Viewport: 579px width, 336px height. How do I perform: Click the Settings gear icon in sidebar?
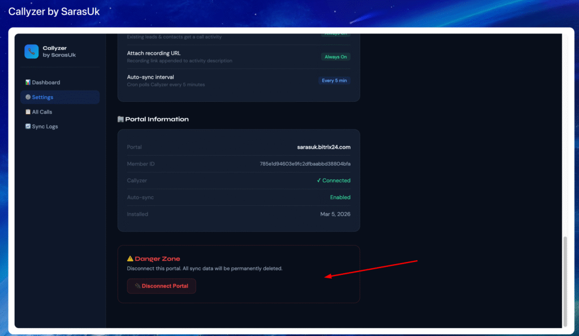click(x=28, y=97)
